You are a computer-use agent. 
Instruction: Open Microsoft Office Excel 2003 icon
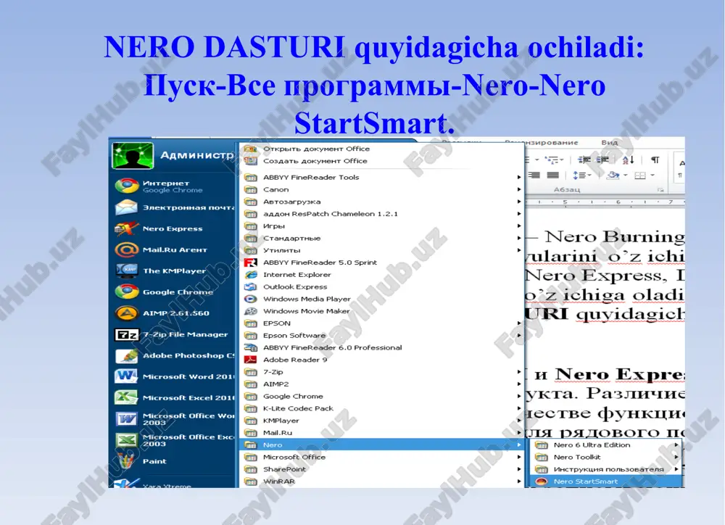(127, 440)
